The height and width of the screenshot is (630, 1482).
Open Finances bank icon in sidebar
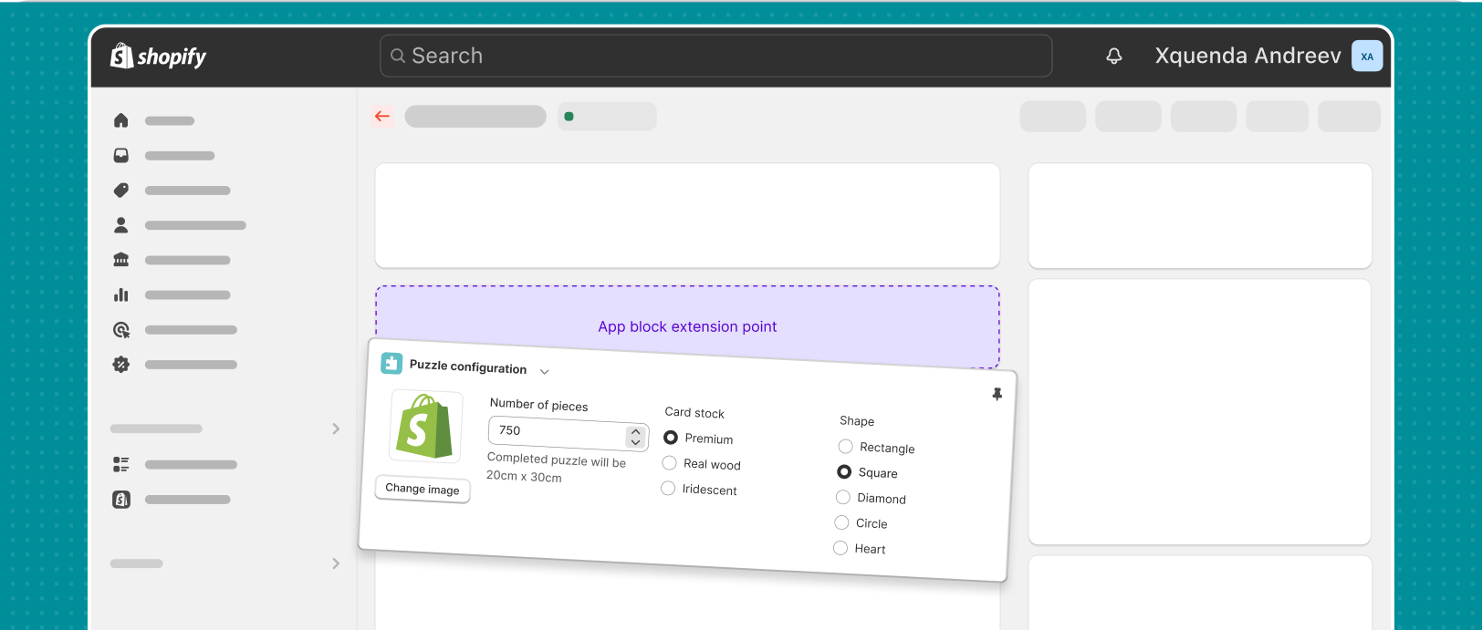pyautogui.click(x=121, y=260)
